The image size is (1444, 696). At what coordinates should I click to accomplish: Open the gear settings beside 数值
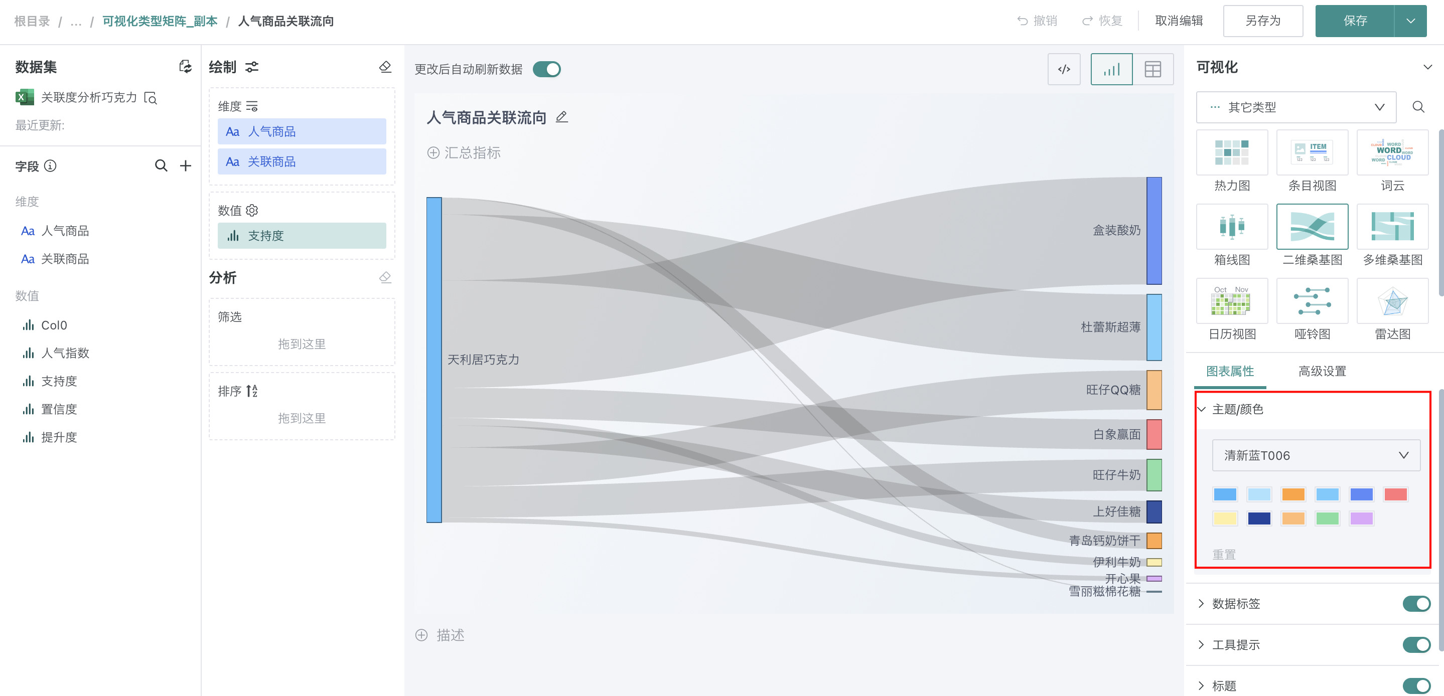[x=252, y=210]
